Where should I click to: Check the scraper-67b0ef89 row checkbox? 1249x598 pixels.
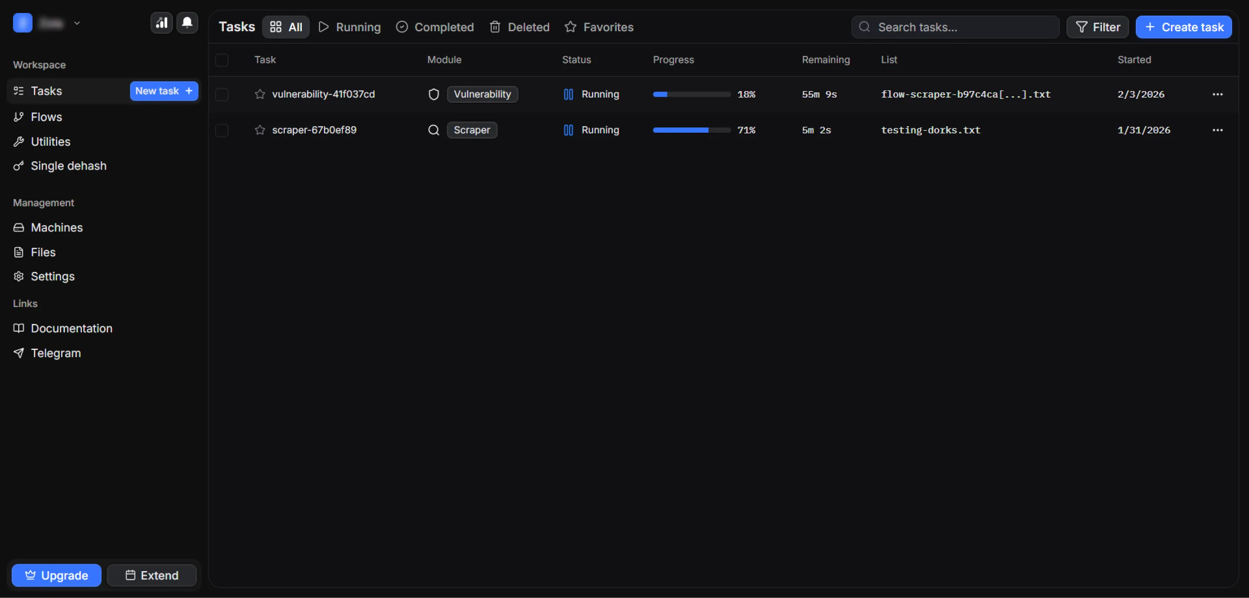point(222,130)
